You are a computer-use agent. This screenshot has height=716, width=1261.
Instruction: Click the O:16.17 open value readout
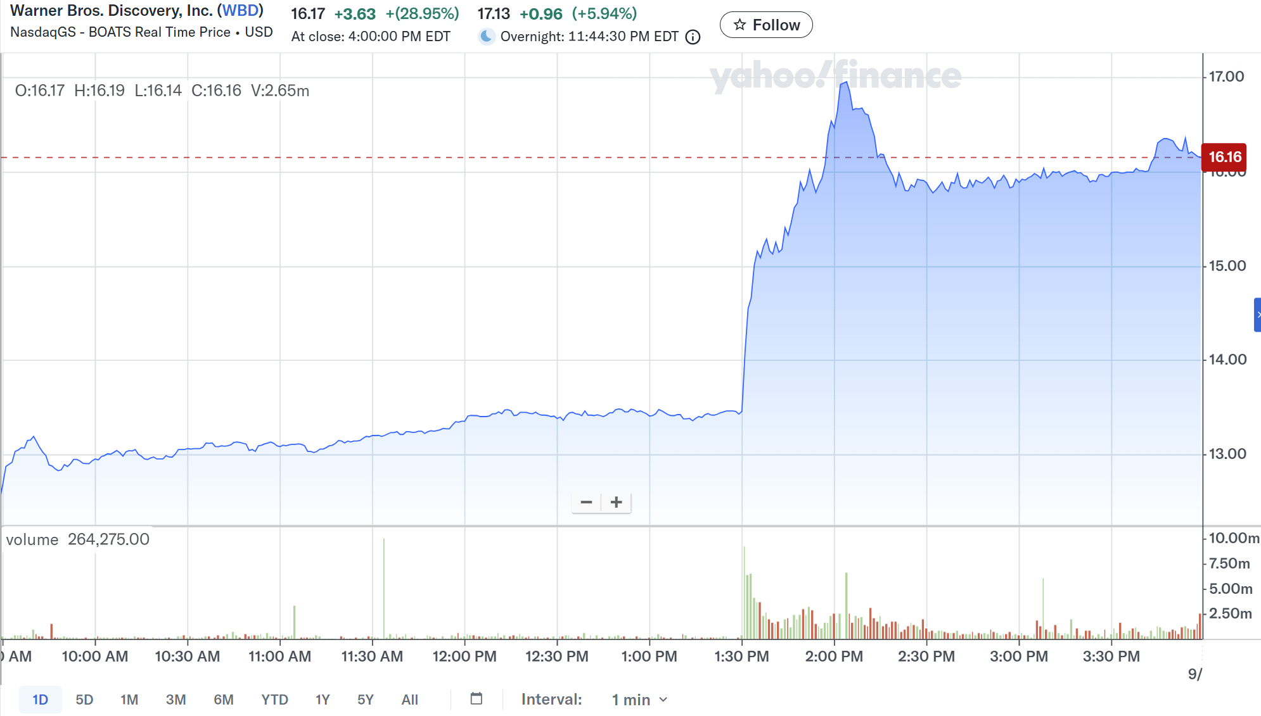pos(40,91)
